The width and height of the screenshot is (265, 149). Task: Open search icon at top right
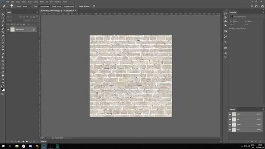(x=252, y=6)
